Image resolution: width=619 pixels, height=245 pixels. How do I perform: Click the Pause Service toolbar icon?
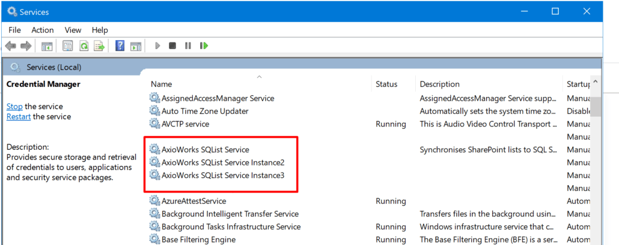188,46
